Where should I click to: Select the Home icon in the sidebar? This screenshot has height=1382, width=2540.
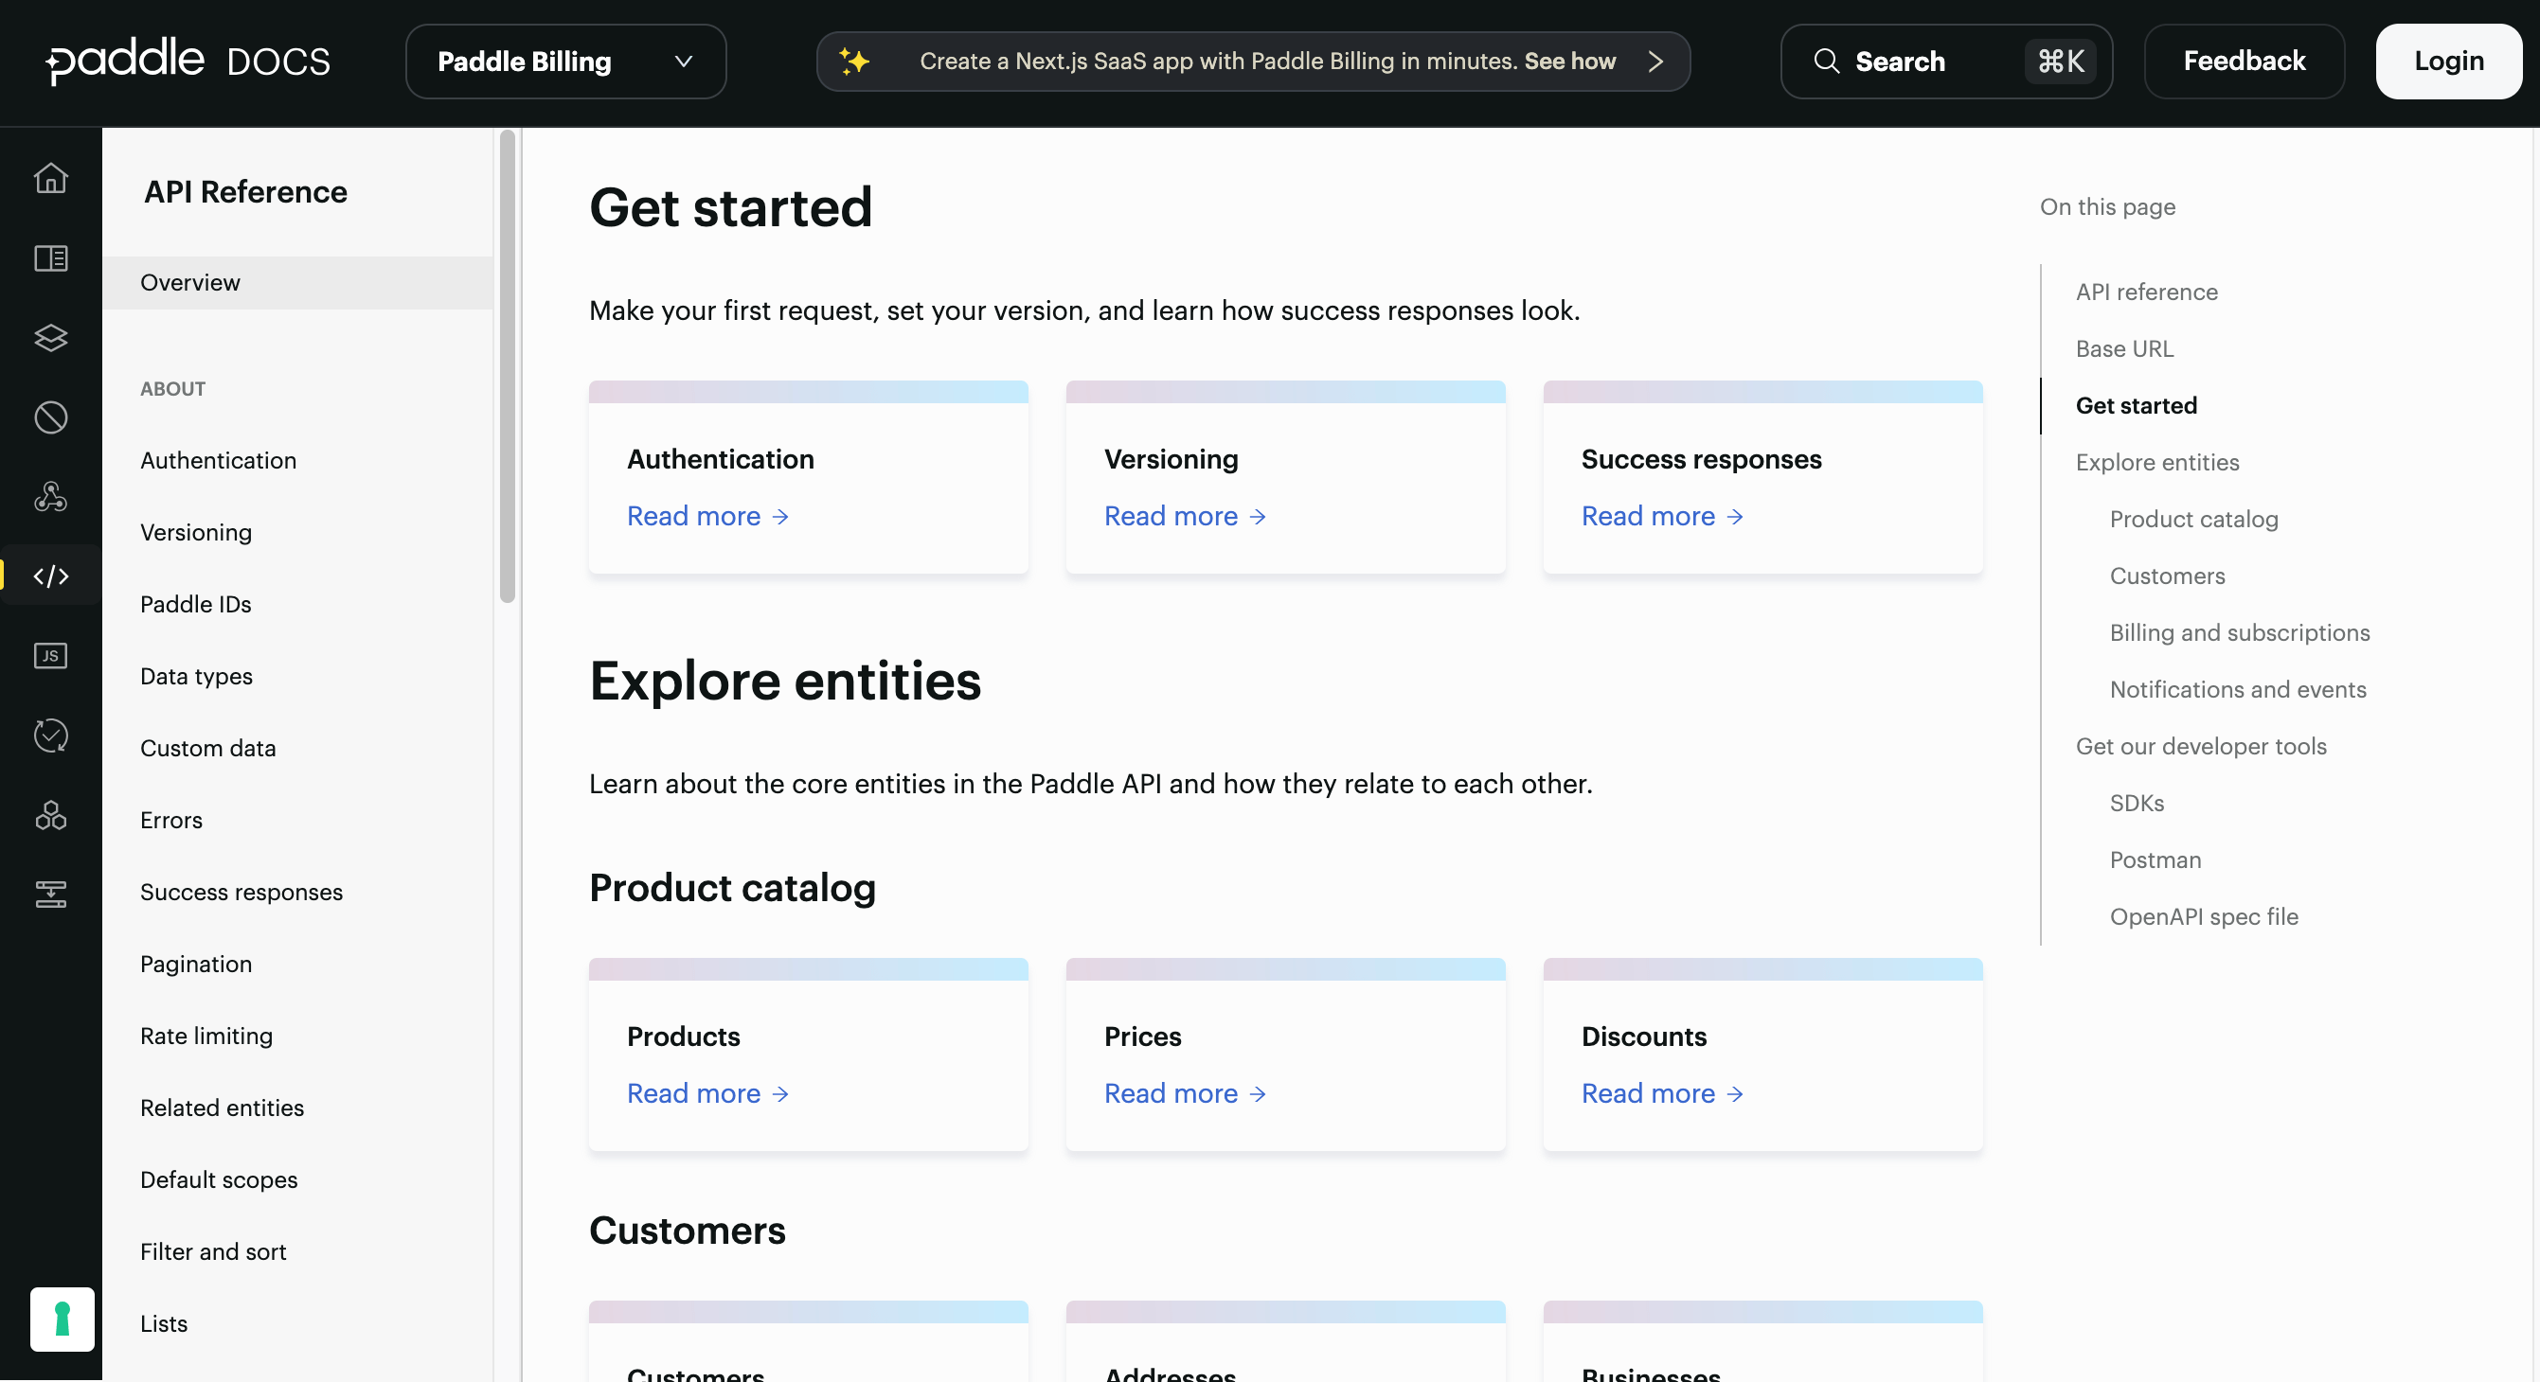(x=49, y=178)
